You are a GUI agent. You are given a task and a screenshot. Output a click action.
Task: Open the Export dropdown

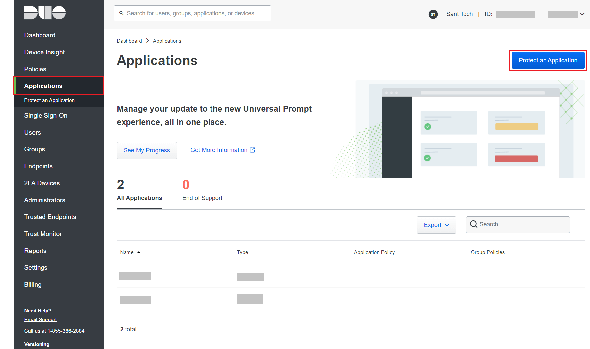(x=436, y=225)
